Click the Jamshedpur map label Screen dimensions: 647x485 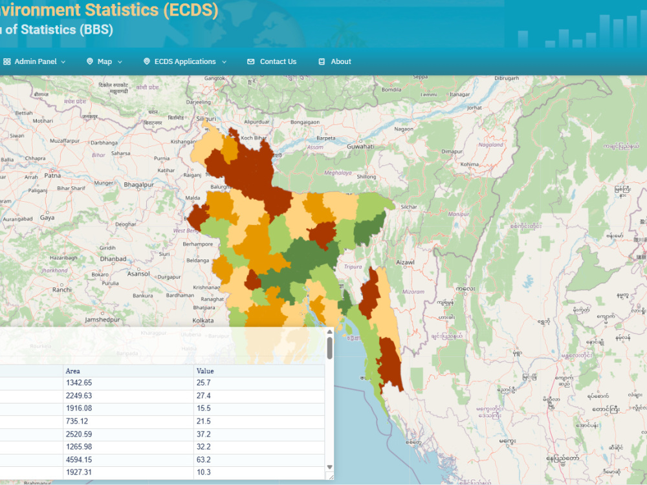[102, 319]
